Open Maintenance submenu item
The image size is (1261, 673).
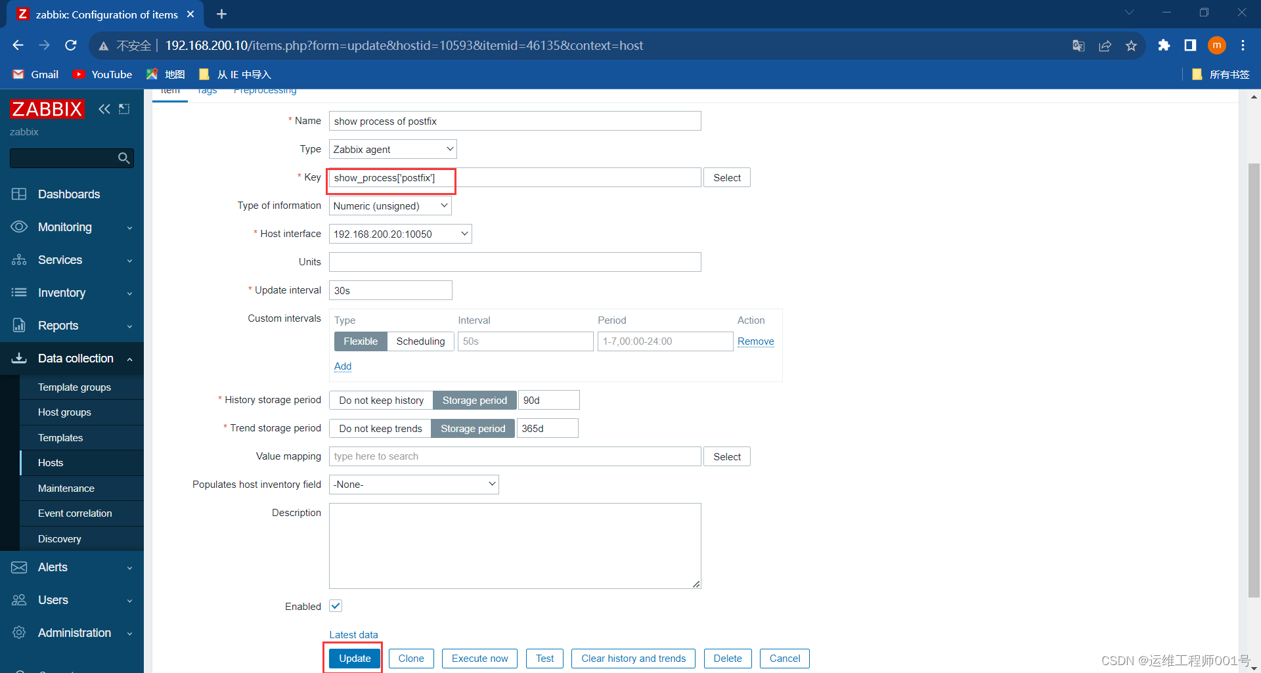81,488
